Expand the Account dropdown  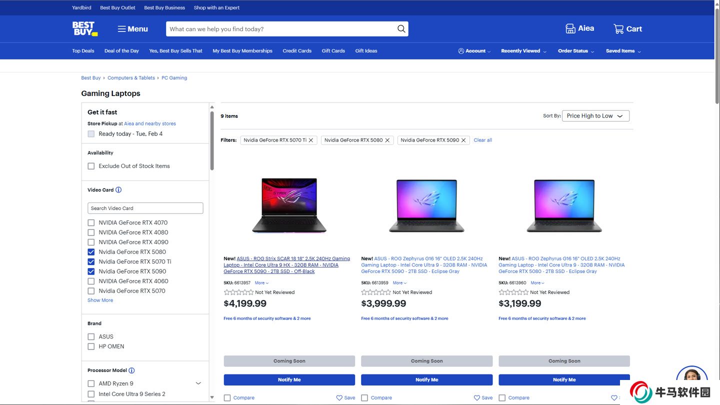474,51
